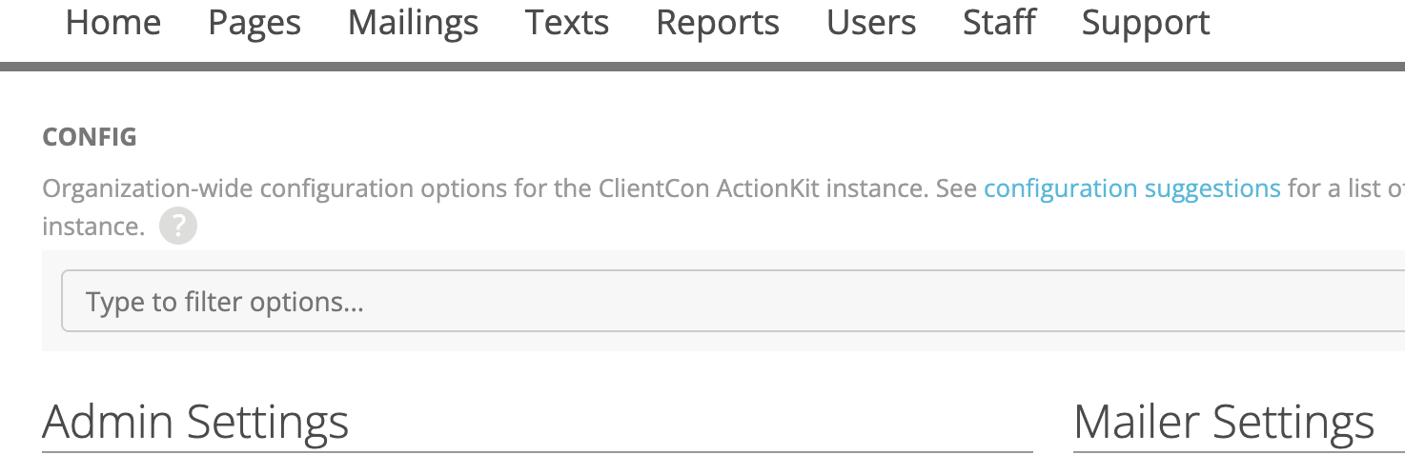Open the Home menu

(x=113, y=22)
